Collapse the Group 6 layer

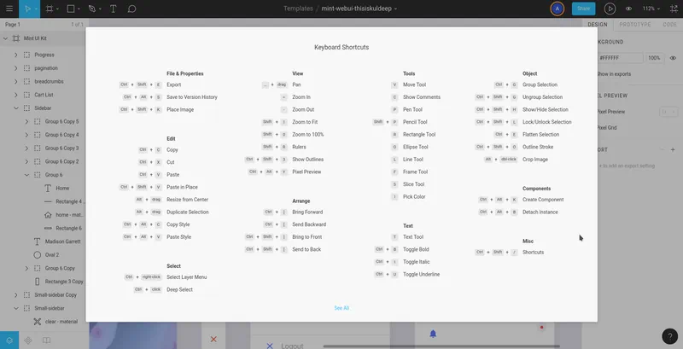pos(26,175)
